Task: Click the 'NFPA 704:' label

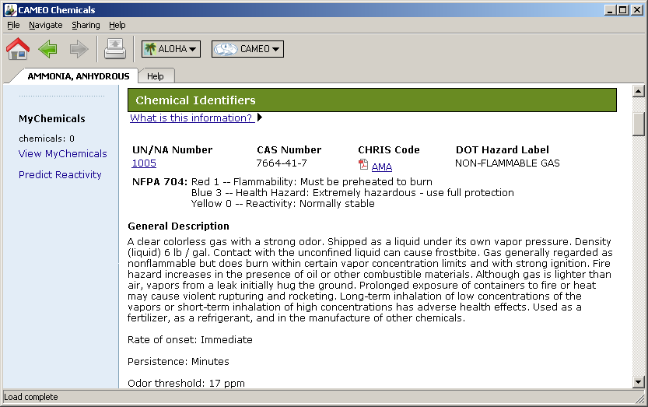Action: click(160, 182)
